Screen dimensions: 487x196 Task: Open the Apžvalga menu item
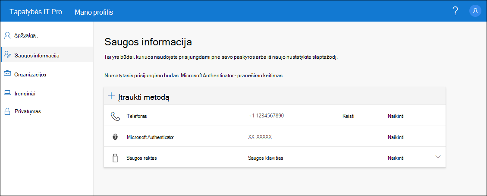(x=26, y=35)
